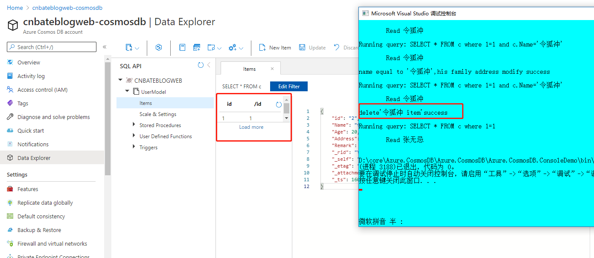The image size is (594, 258).
Task: Expand the Open Query dropdown chevron
Action: click(219, 48)
